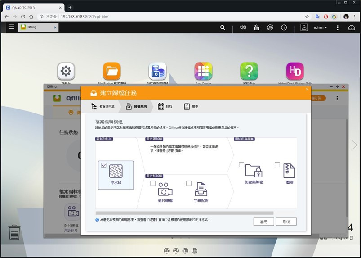Open Help Center question mark icon

249,71
